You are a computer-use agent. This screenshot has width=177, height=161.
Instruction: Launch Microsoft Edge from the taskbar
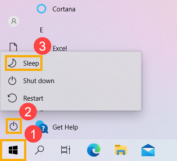tap(94, 150)
